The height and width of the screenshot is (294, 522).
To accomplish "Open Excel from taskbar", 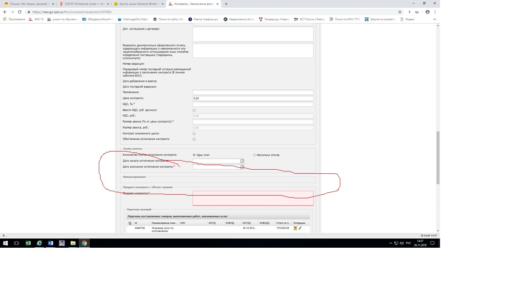I will point(28,243).
